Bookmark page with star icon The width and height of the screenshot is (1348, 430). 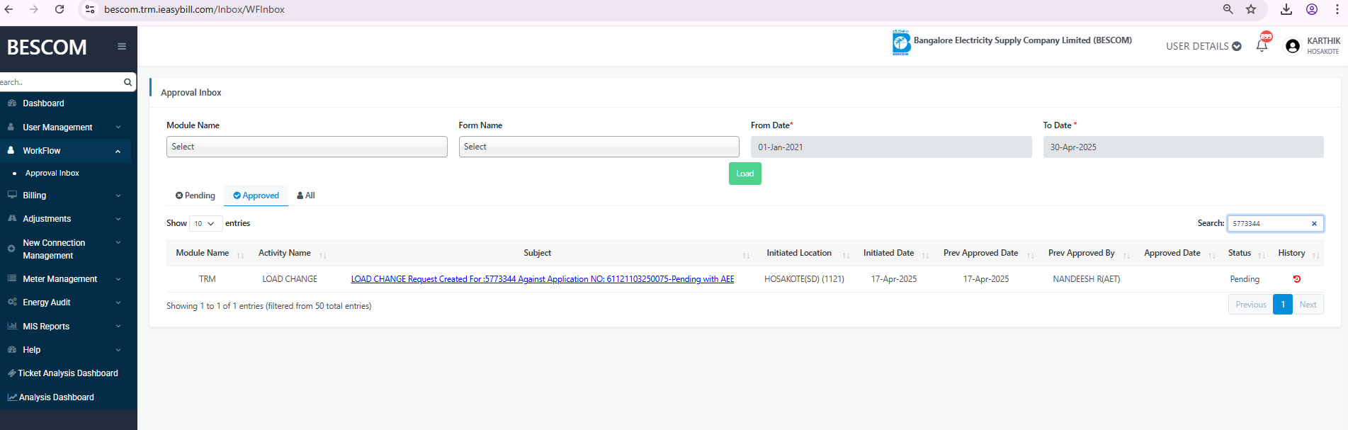coord(1251,9)
